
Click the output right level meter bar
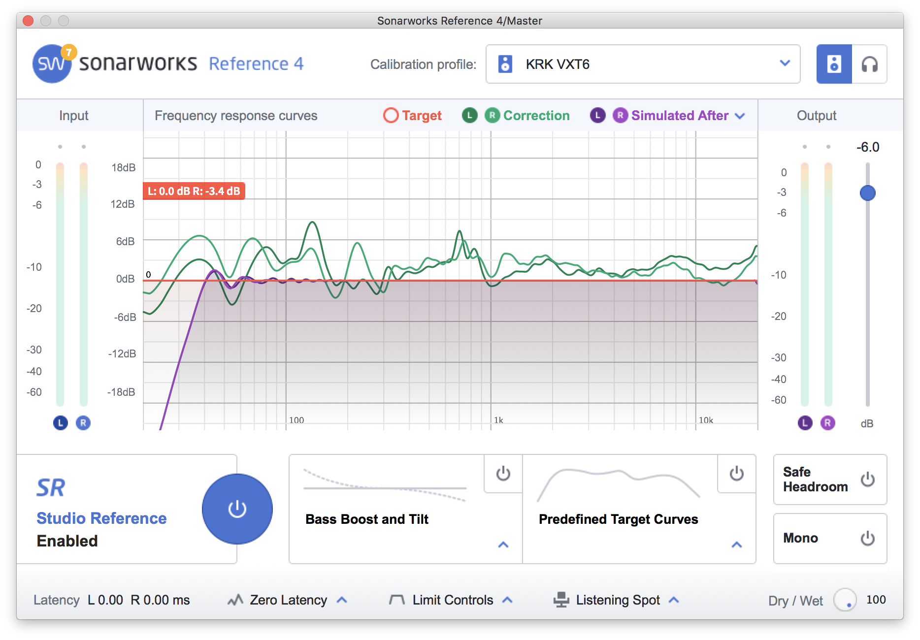[828, 284]
